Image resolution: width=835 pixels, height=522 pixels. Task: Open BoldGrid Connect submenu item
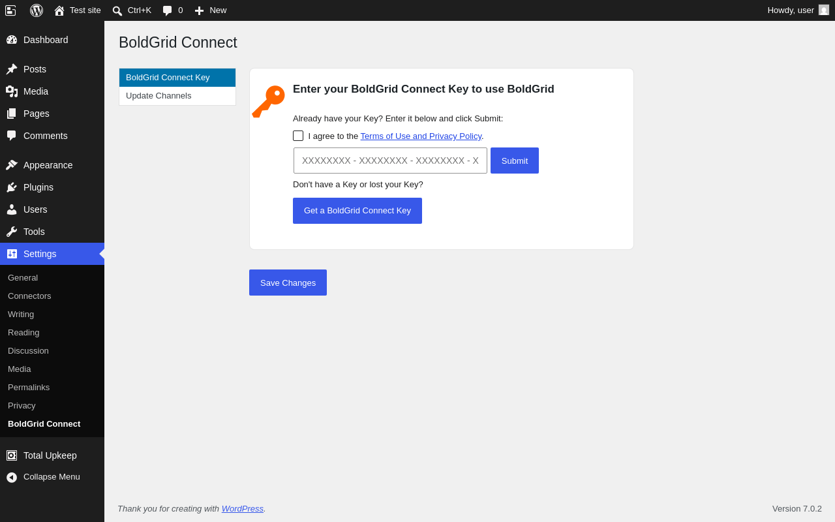[44, 424]
